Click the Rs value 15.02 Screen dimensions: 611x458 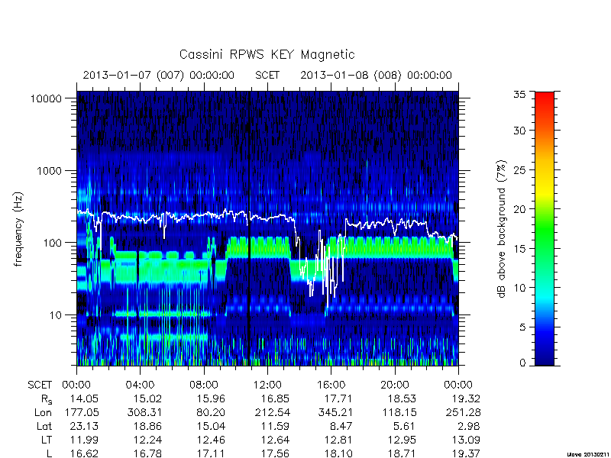[x=147, y=398]
